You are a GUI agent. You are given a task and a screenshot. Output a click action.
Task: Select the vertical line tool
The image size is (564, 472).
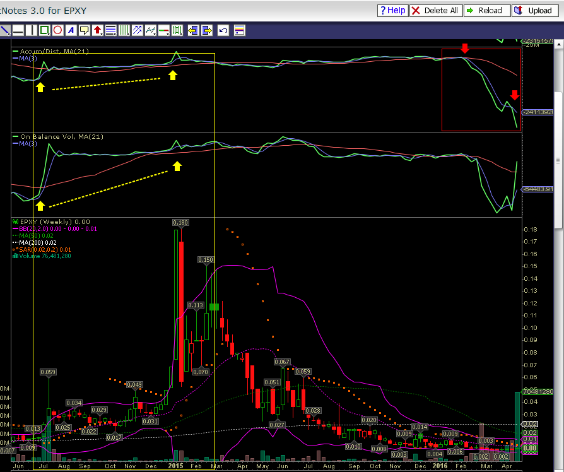coord(32,30)
